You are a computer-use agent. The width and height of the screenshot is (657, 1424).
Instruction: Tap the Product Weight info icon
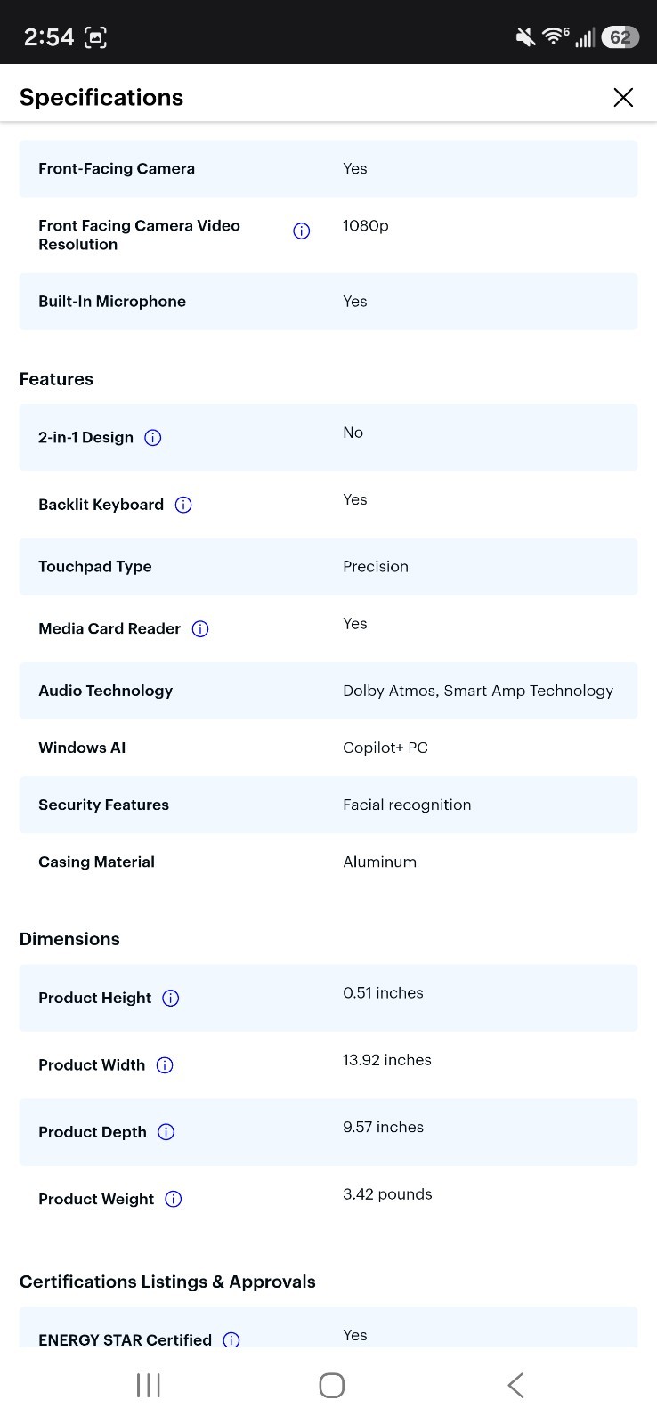pyautogui.click(x=174, y=1199)
